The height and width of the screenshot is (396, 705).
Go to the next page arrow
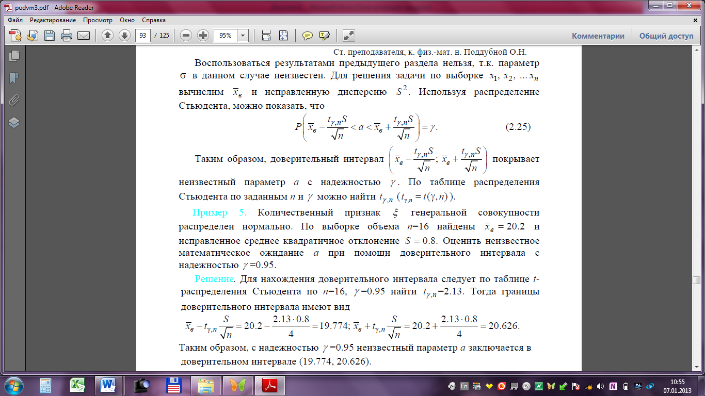(124, 36)
